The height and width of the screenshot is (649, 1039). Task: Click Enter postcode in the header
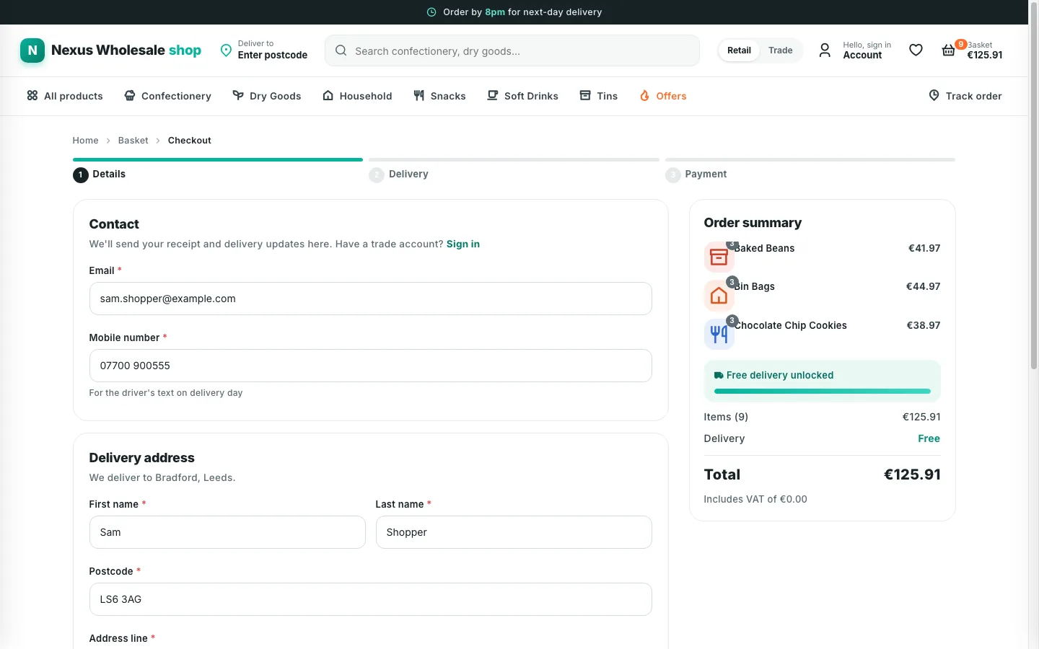273,55
